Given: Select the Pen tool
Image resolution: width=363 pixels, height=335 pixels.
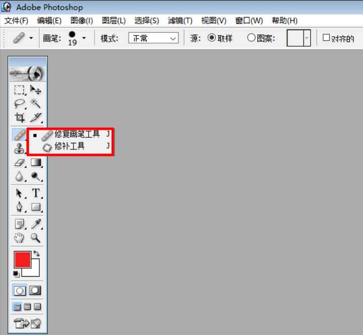Looking at the screenshot, I should pyautogui.click(x=20, y=207).
